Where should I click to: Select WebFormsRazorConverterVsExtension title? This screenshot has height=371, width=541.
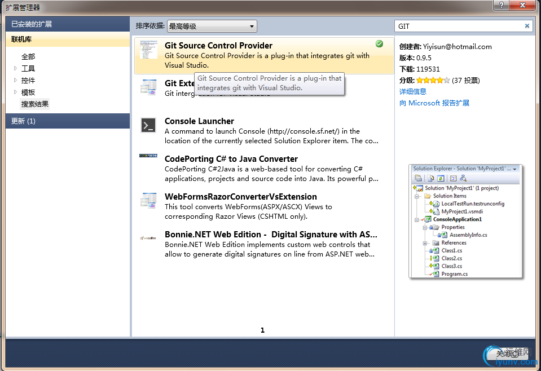coord(240,197)
